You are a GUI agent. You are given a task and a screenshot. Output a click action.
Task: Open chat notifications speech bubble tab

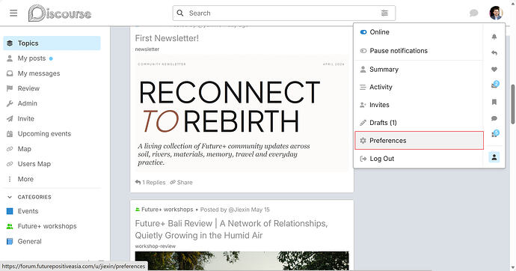(x=494, y=118)
